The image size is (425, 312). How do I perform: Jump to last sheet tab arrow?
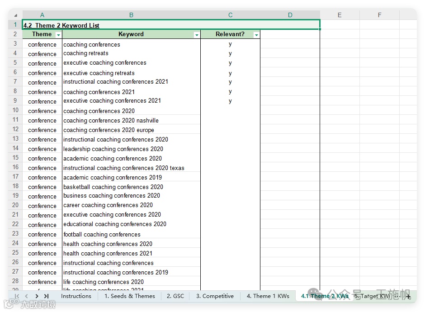47,296
